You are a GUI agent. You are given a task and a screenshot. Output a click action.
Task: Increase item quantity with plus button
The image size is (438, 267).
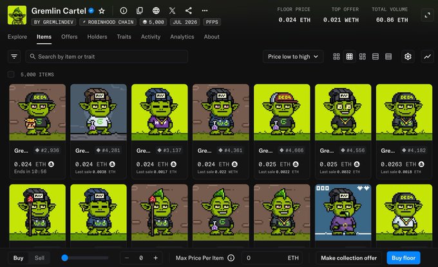point(156,258)
